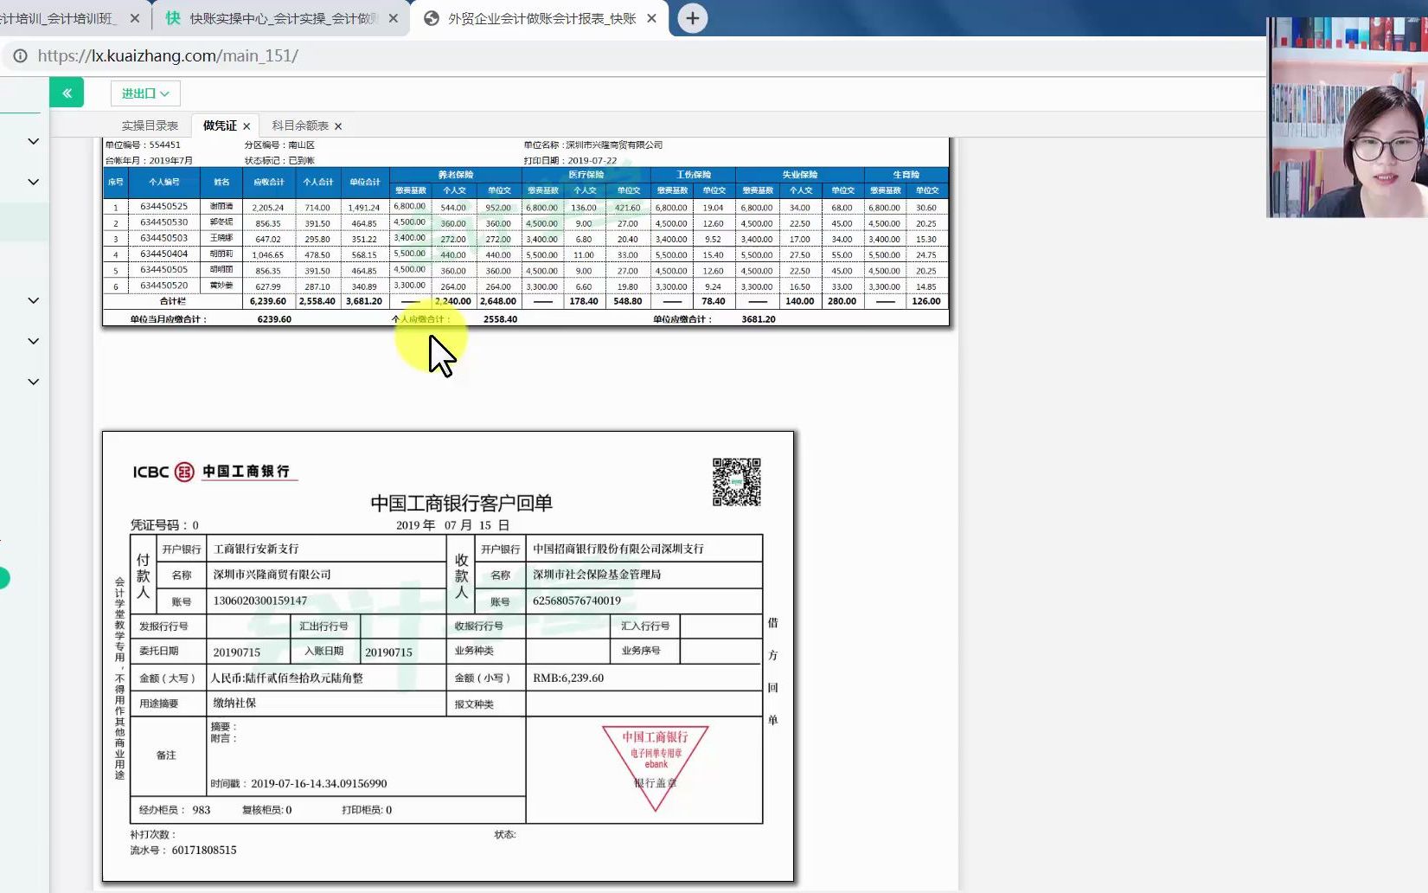
Task: Click the 缴纳社保 usage summary text
Action: tap(234, 703)
